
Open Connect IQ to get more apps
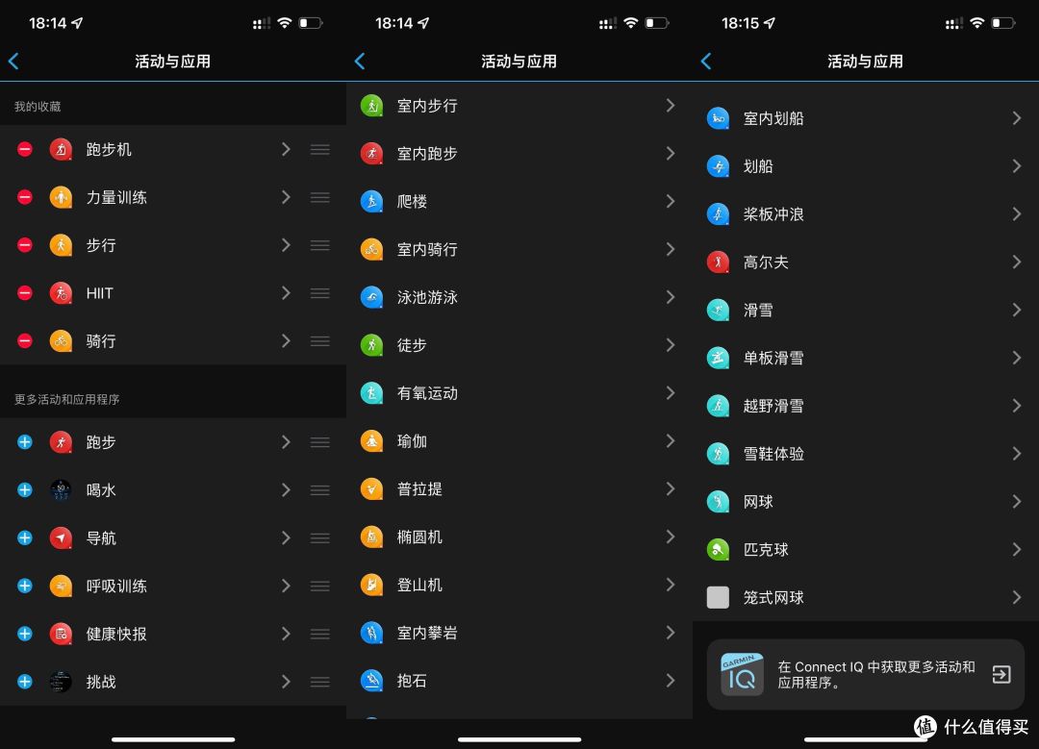pos(866,674)
